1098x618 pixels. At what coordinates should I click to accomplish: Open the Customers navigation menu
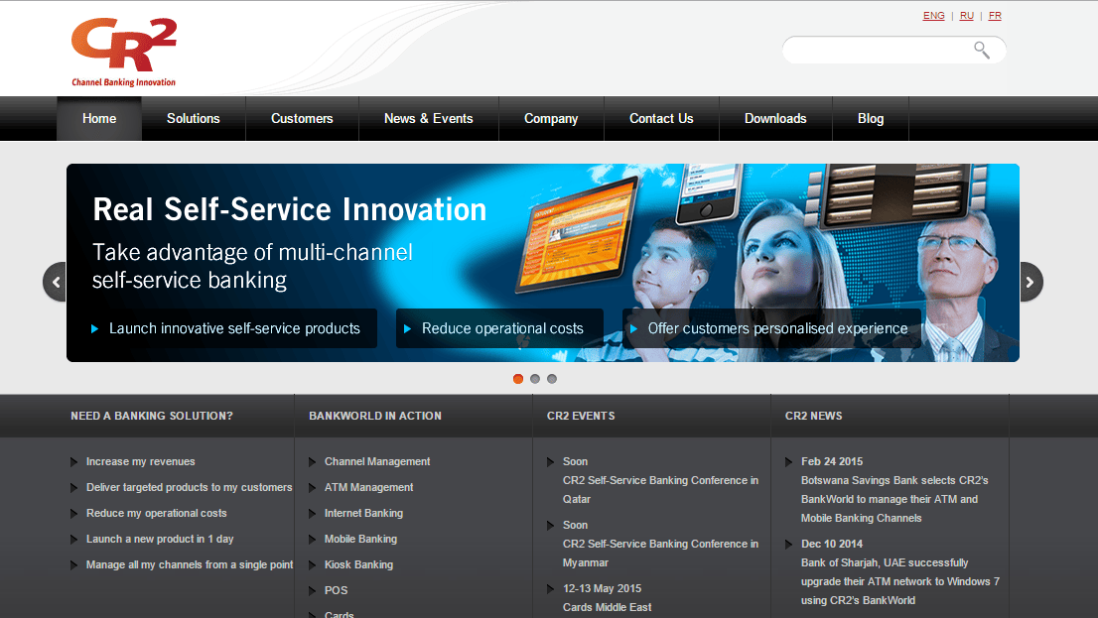302,119
